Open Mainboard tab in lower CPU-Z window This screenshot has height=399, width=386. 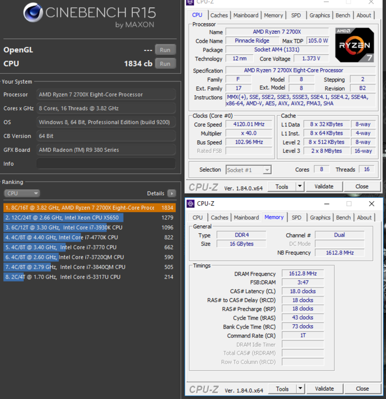[x=246, y=218]
